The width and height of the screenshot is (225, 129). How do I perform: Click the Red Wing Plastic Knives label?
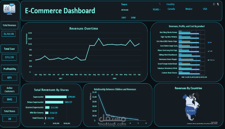tap(168, 33)
